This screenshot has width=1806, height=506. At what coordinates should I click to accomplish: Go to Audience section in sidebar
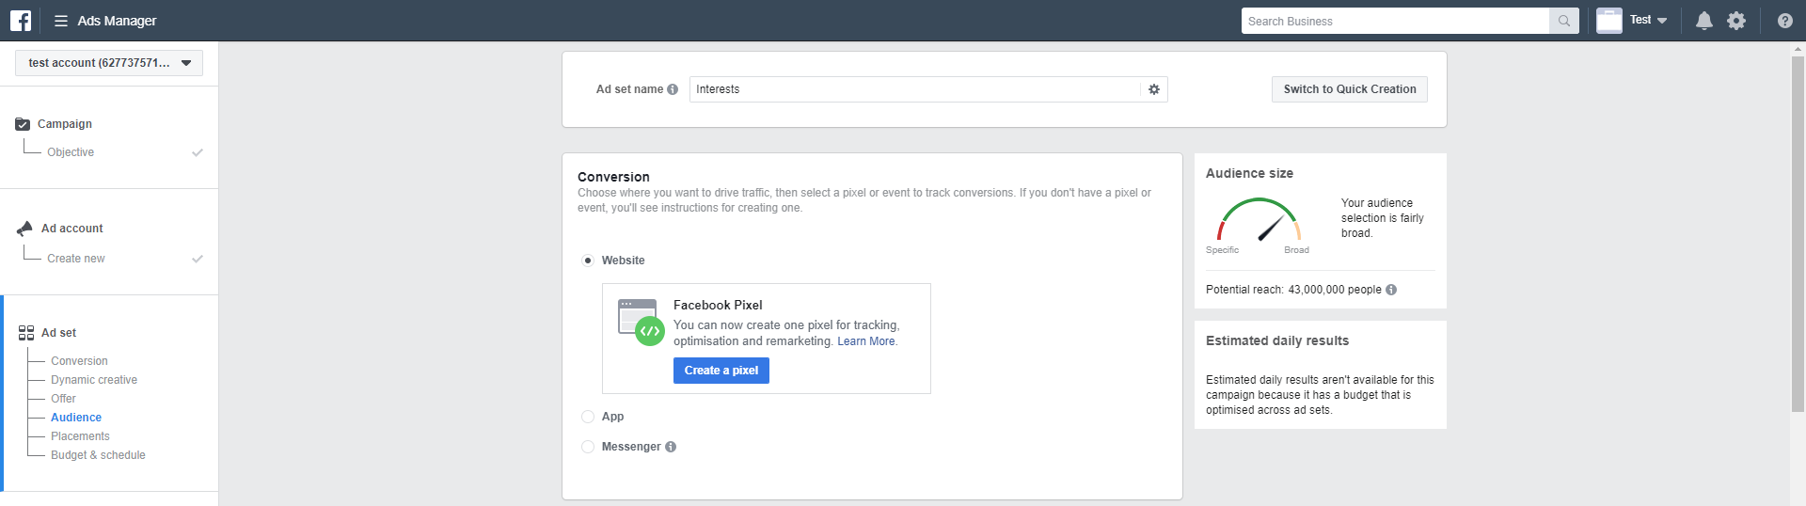76,418
